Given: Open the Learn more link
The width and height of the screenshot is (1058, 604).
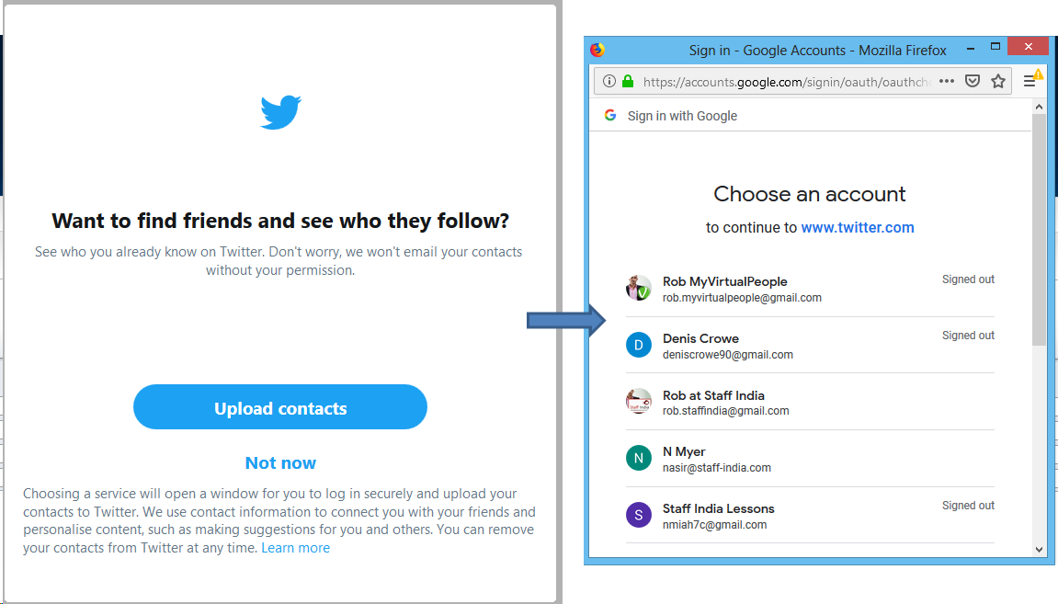Looking at the screenshot, I should tap(295, 548).
